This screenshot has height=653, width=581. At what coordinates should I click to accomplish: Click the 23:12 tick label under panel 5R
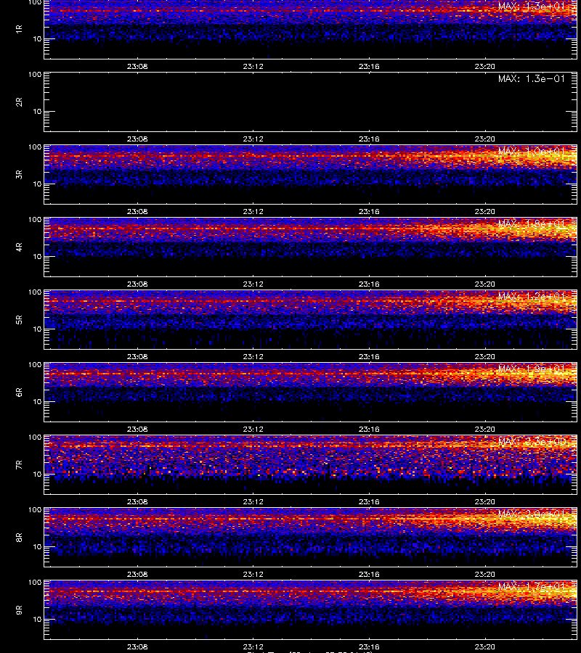coord(253,356)
